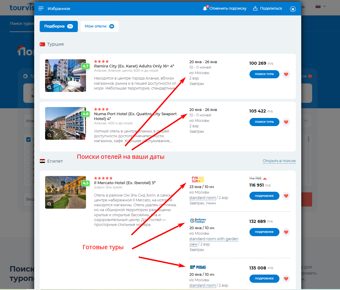Expand dropdown chevron in background filter row
340x290 pixels.
[x=306, y=121]
